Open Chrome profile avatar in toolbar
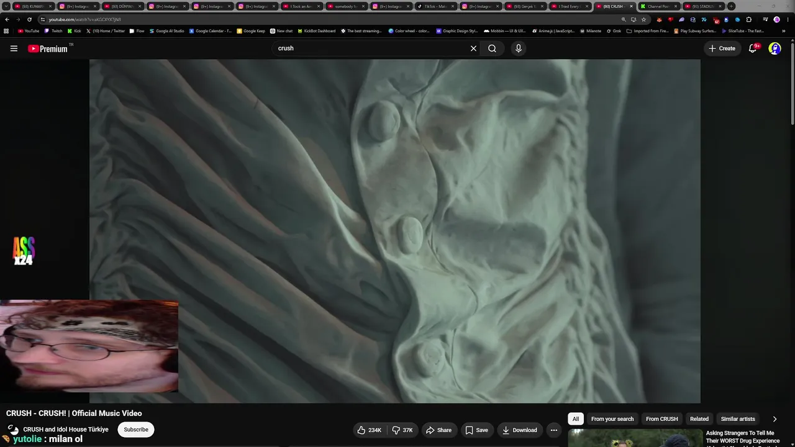Screen dimensions: 795x447 776,19
